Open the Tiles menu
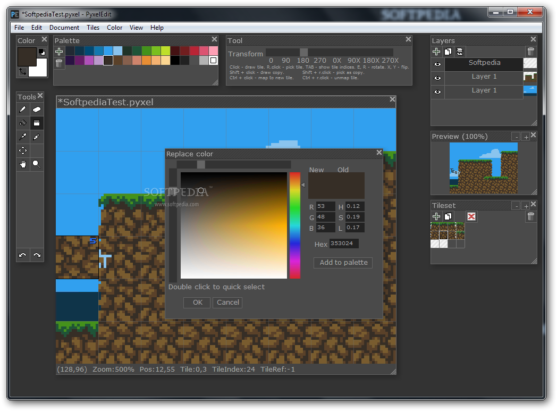This screenshot has width=557, height=411. 93,27
